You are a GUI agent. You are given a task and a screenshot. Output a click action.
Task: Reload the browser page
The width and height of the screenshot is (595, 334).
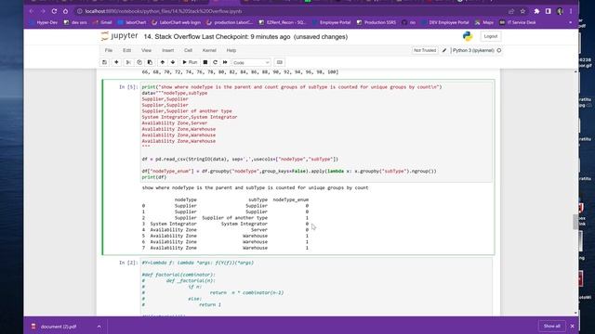54,11
